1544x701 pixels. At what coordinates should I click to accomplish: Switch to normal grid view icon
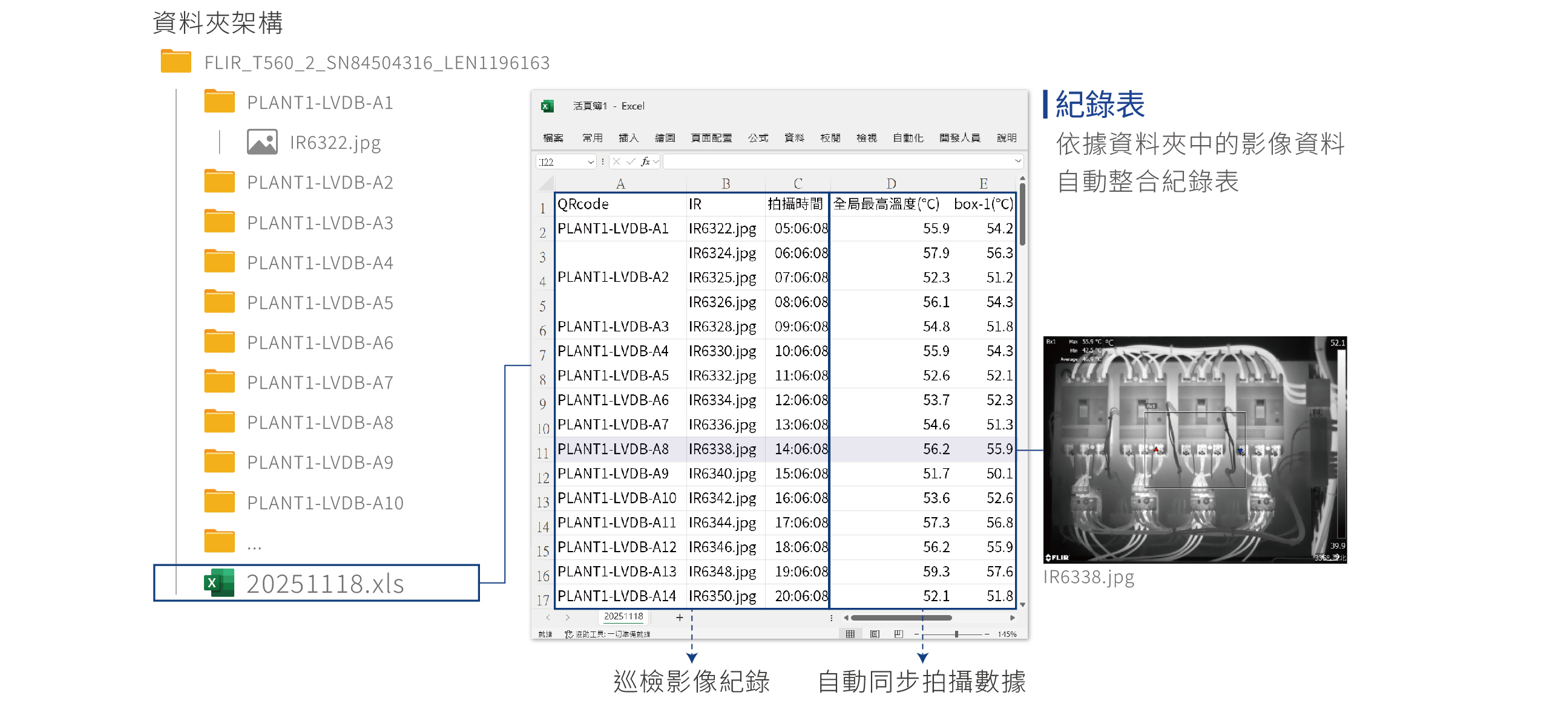point(850,634)
